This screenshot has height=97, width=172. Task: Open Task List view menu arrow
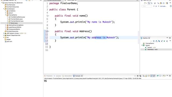coord(170,3)
